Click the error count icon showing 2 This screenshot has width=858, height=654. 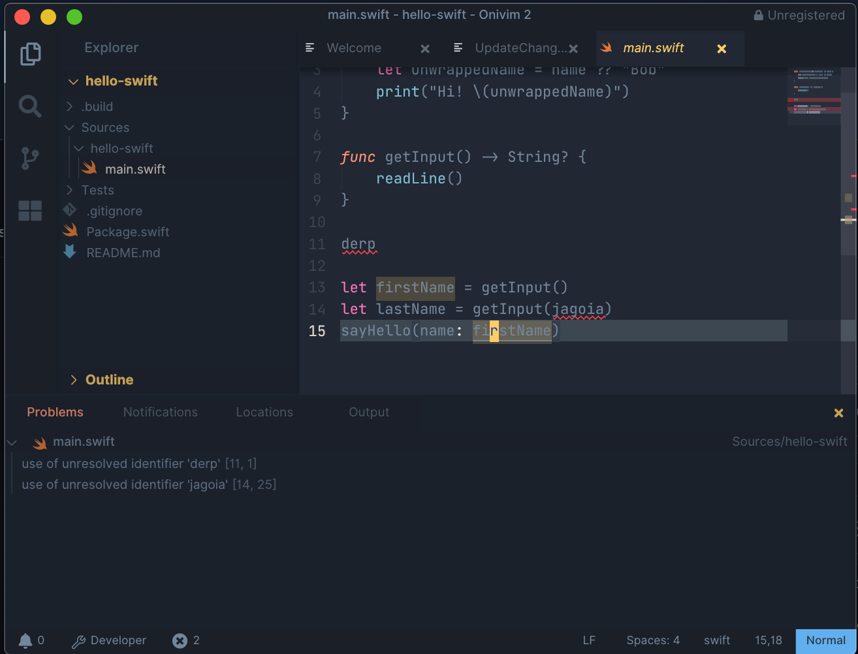(x=180, y=640)
